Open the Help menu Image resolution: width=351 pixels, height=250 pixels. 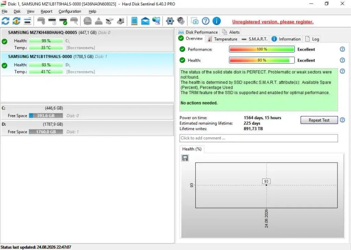click(93, 11)
